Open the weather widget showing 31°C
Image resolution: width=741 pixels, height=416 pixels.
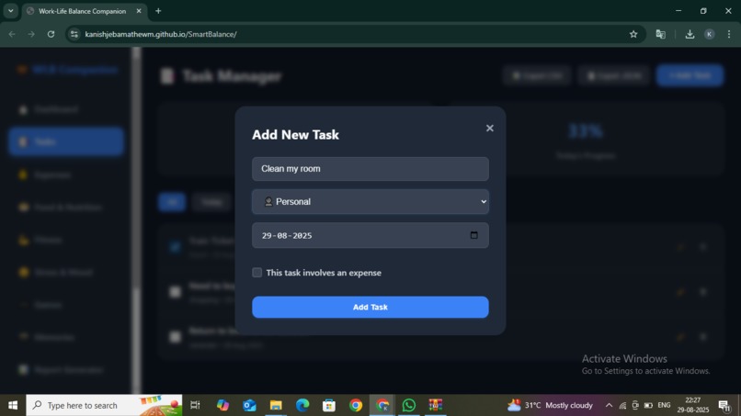[x=550, y=405]
